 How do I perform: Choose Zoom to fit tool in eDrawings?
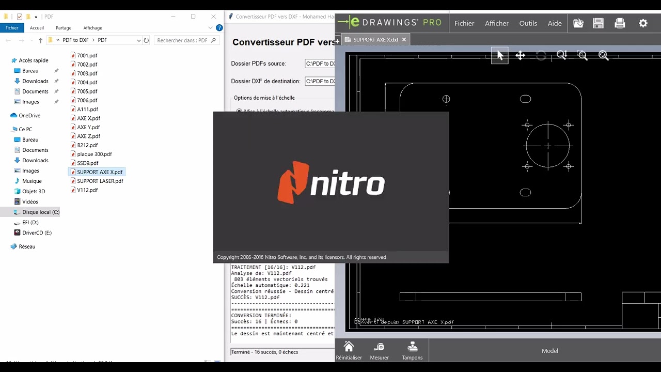pos(603,55)
